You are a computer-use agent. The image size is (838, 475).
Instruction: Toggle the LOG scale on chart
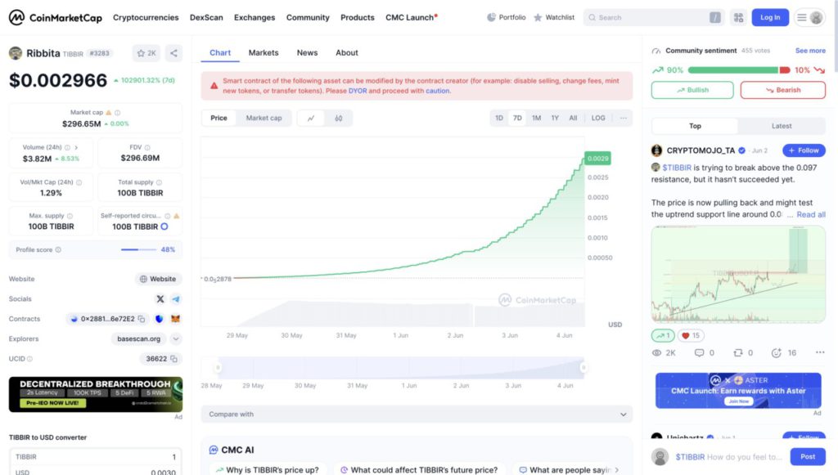click(x=598, y=118)
